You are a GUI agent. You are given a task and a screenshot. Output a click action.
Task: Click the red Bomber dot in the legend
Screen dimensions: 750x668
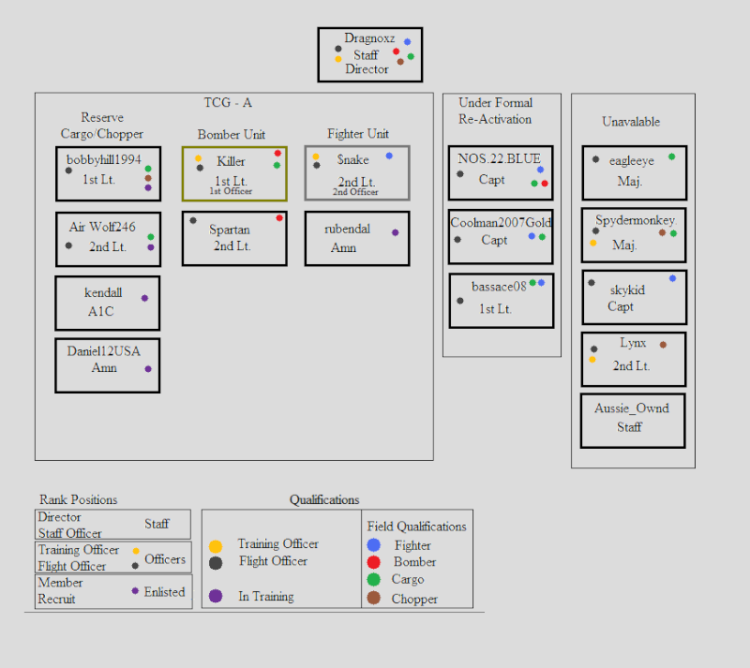tap(373, 562)
